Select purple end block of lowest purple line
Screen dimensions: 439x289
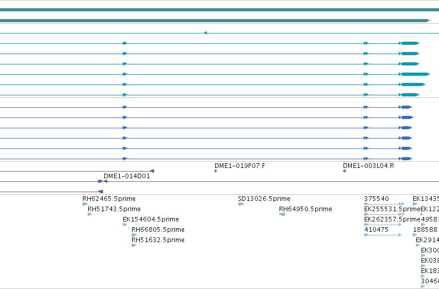click(x=101, y=192)
